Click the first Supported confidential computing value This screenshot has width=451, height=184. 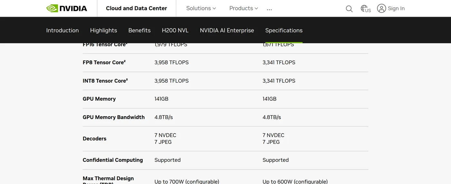tap(168, 160)
